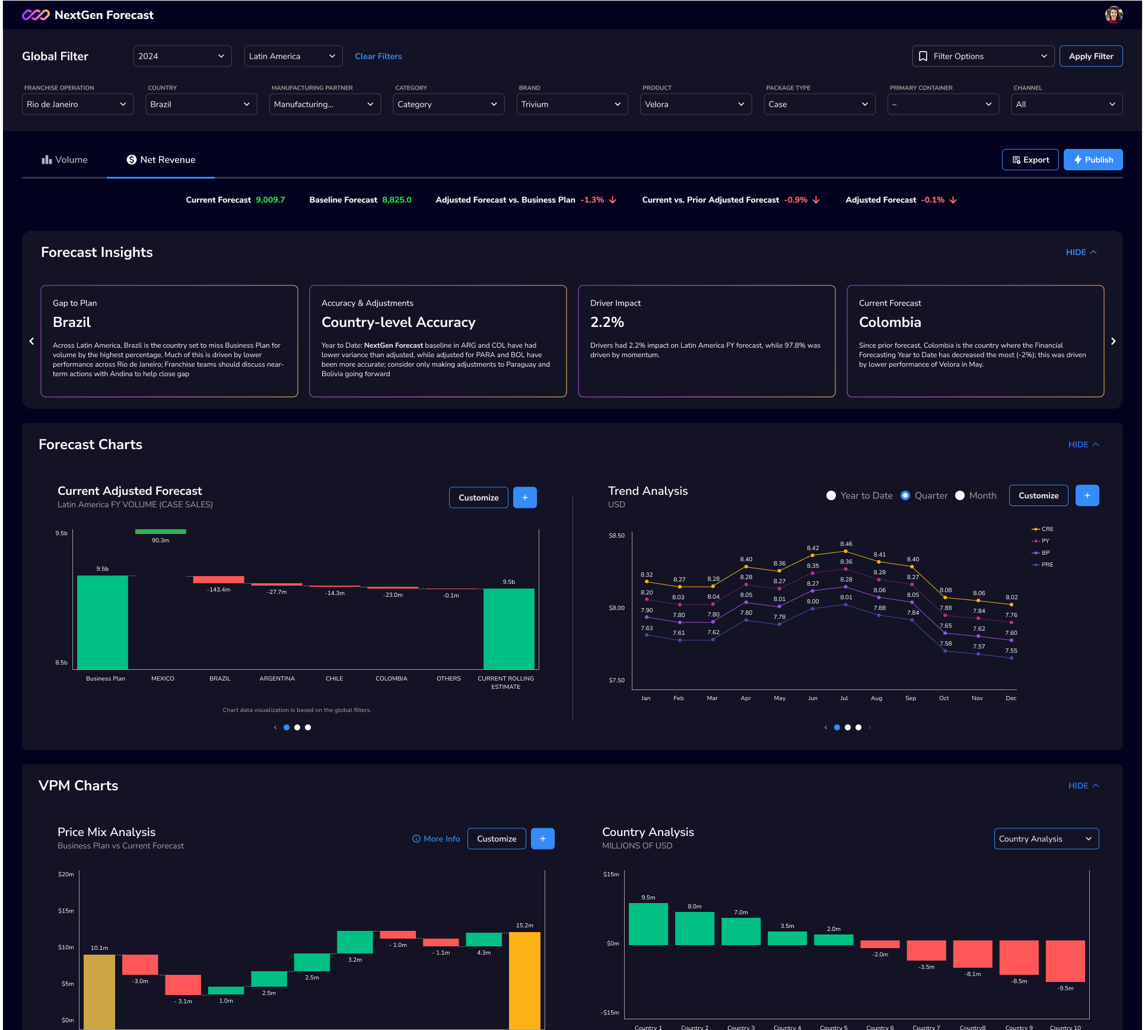Click the BP legend marker
1145x1030 pixels.
coord(1036,553)
